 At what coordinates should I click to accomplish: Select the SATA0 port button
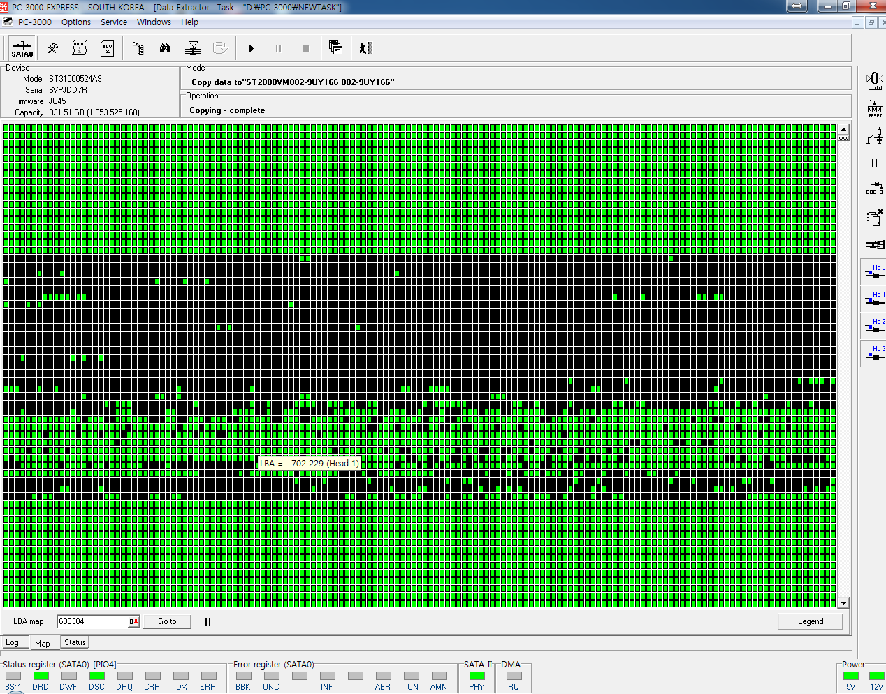(x=22, y=48)
